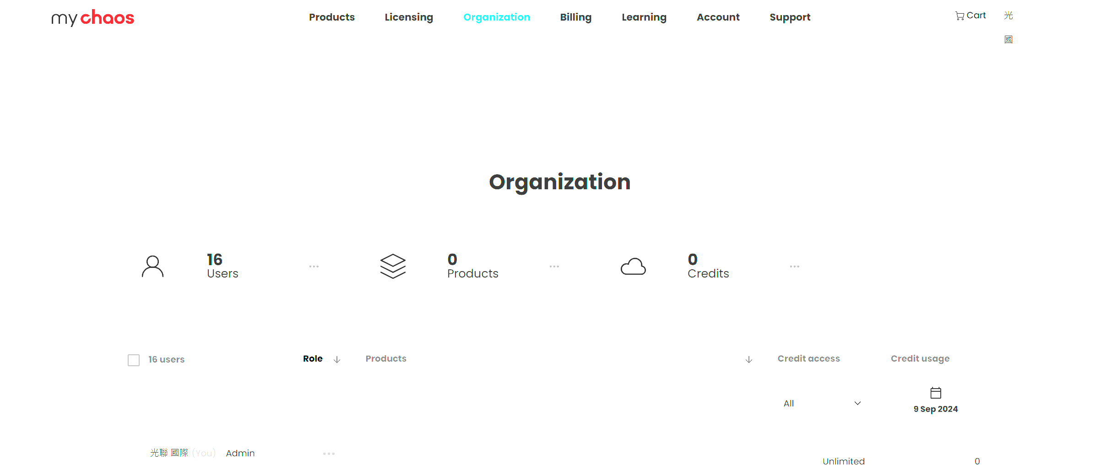Select all 16 users checkbox

[x=134, y=360]
